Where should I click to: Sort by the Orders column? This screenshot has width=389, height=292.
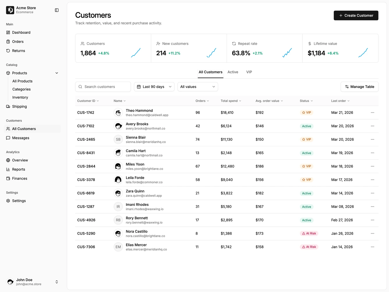tap(202, 101)
